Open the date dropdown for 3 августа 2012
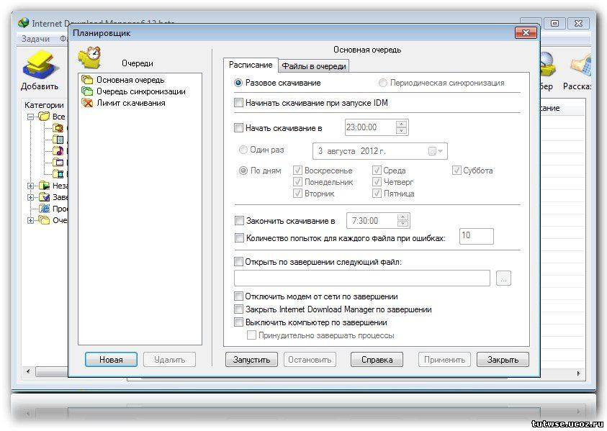The width and height of the screenshot is (607, 431). pos(437,151)
